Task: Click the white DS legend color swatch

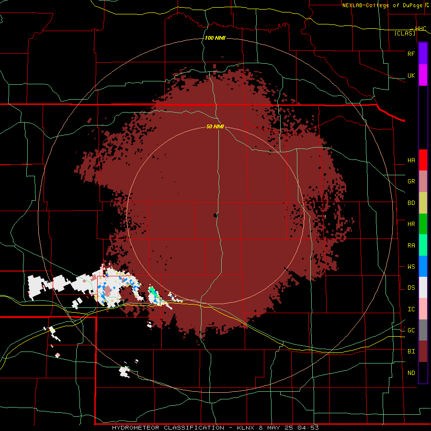Action: click(x=423, y=287)
